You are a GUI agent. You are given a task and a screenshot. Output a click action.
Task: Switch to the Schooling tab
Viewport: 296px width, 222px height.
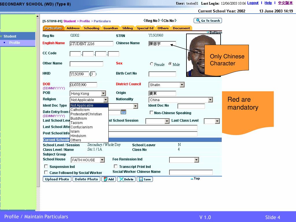coord(92,28)
